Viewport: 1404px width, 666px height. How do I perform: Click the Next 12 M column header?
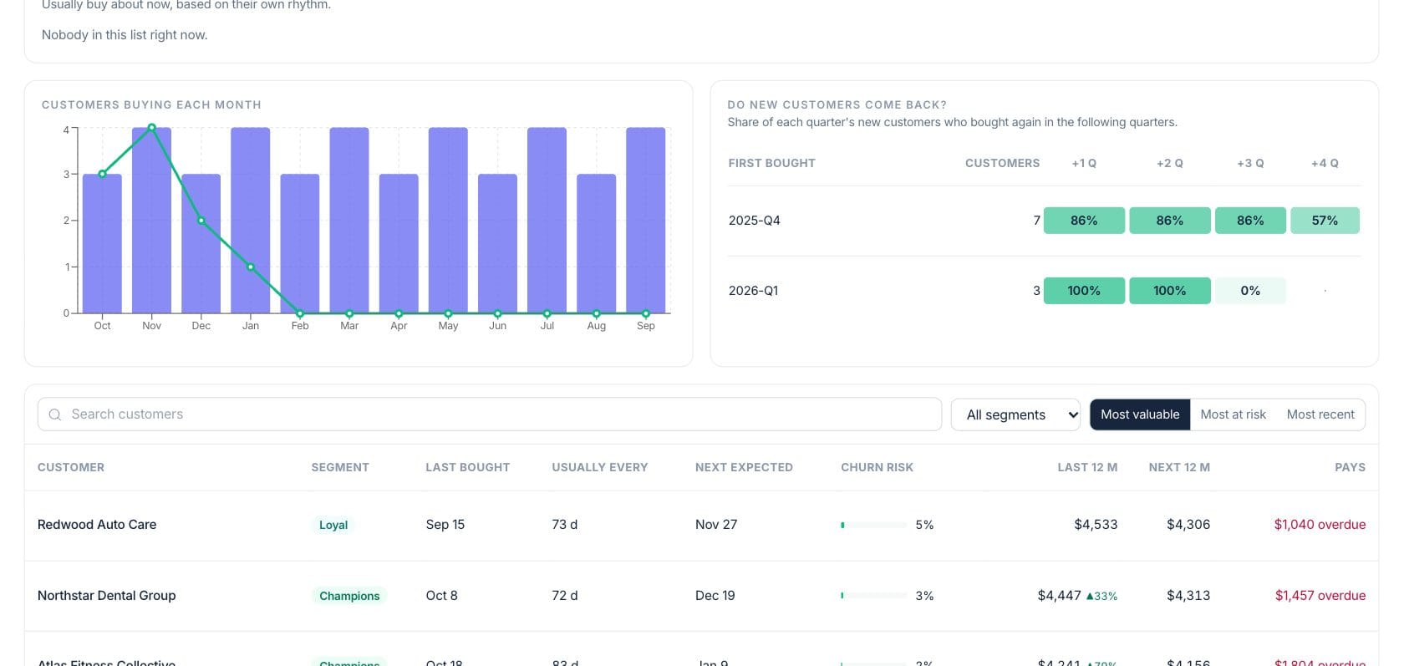click(x=1179, y=467)
